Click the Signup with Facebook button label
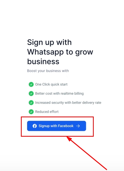Viewport: 124px width, 171px height. tap(56, 126)
